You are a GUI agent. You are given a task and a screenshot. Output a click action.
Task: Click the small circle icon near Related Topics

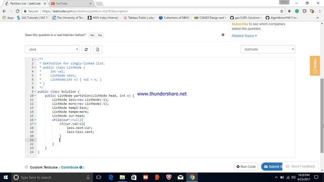point(223,35)
